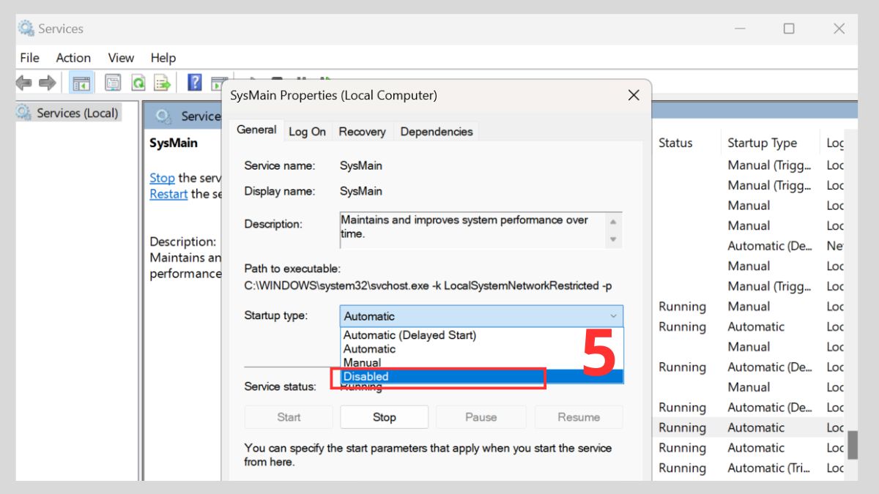Switch to the Dependencies tab

click(437, 132)
